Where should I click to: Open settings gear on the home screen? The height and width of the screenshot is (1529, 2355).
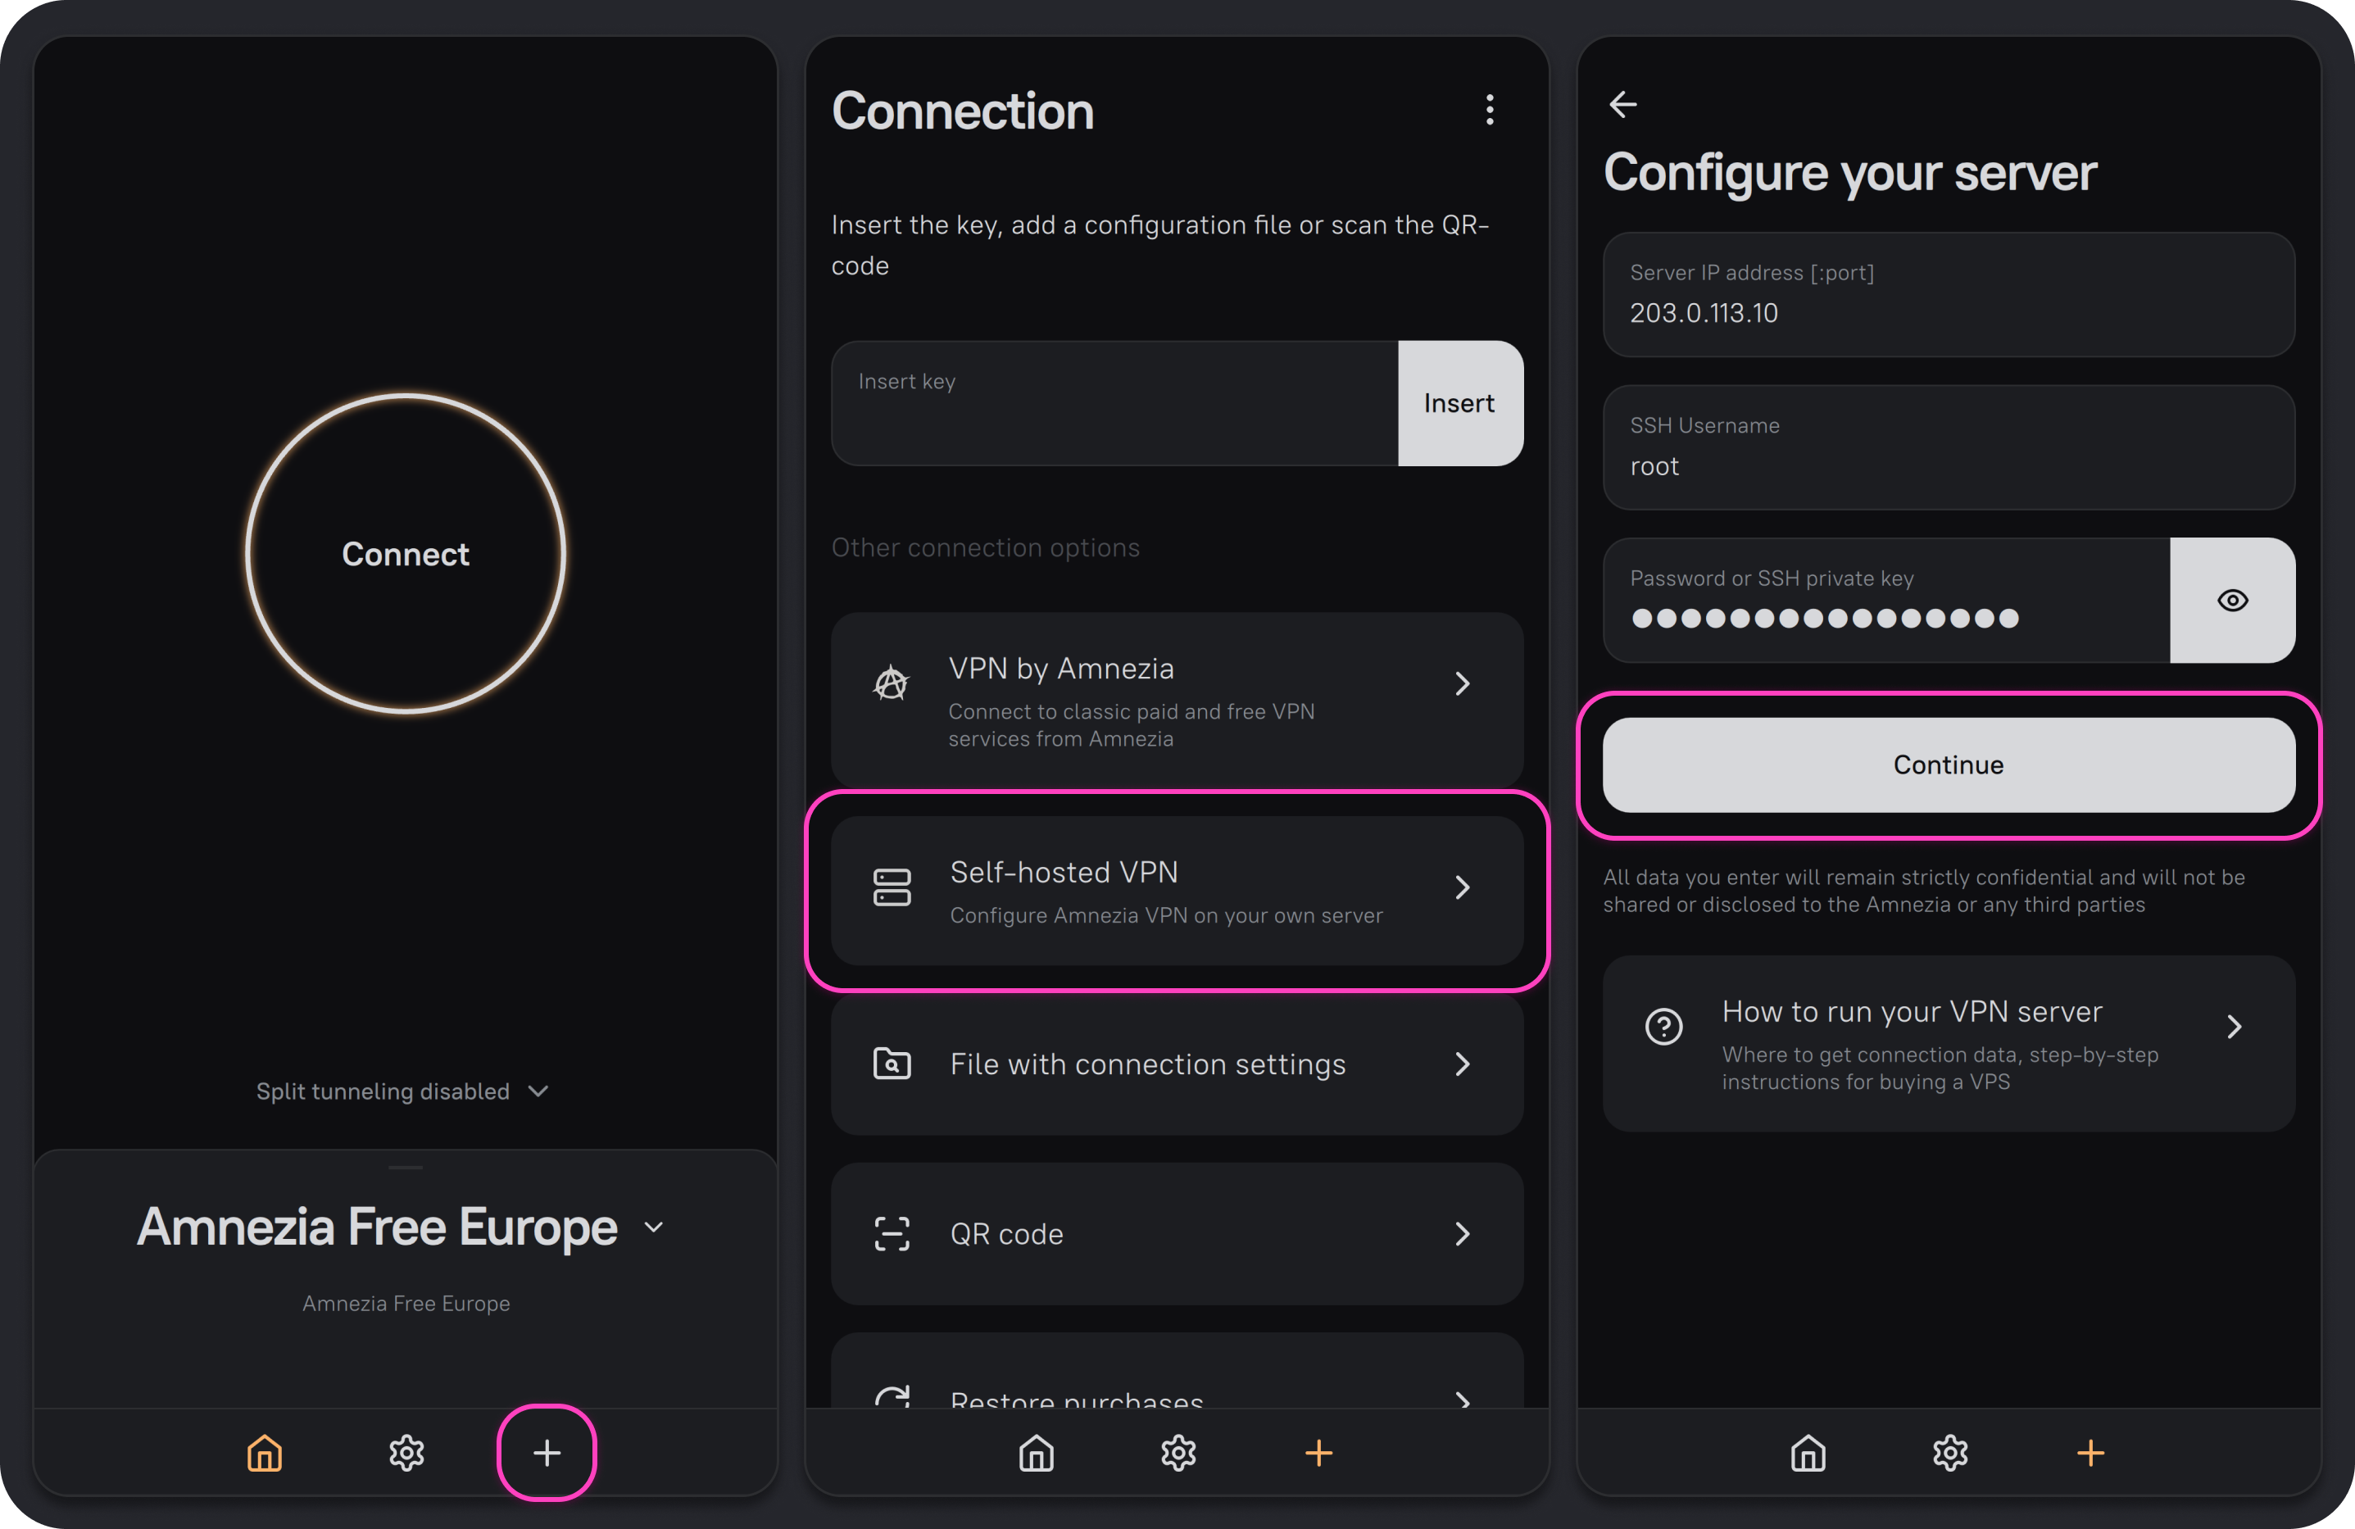coord(406,1452)
